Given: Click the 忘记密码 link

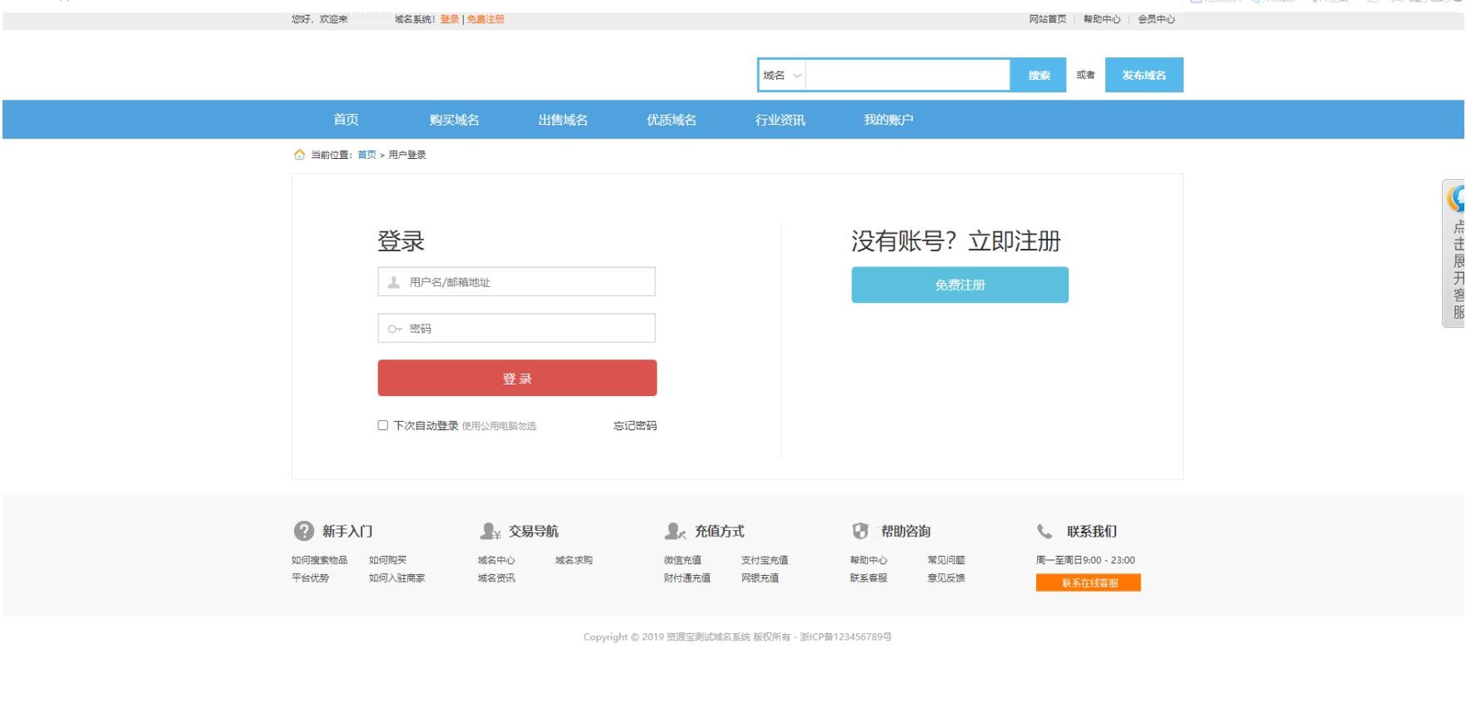Looking at the screenshot, I should [x=636, y=425].
